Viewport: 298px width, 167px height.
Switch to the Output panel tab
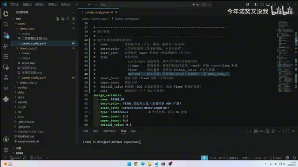(95, 131)
